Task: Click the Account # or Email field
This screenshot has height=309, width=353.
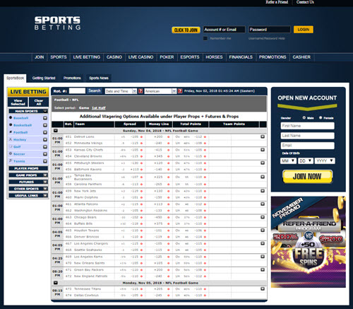Action: click(x=225, y=30)
